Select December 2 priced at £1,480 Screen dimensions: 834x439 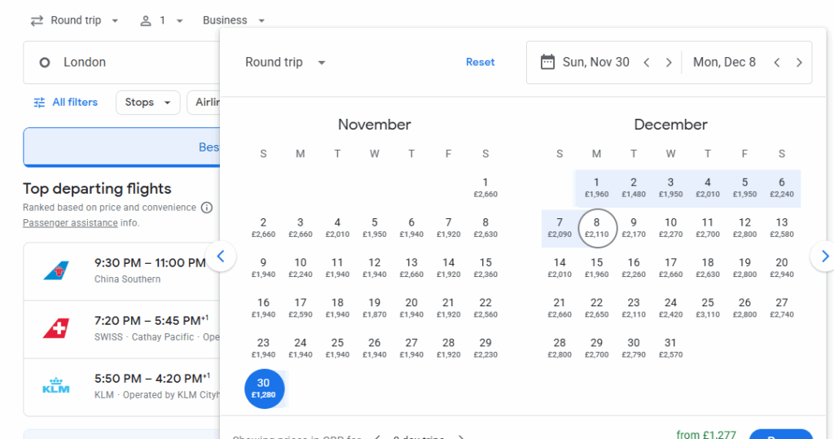634,187
